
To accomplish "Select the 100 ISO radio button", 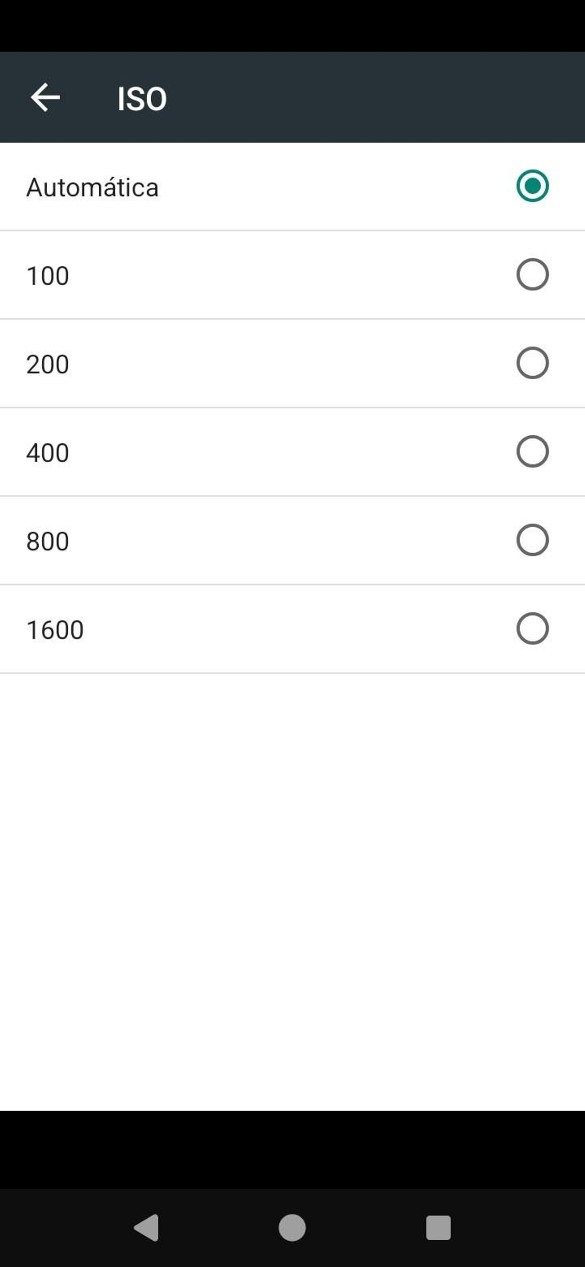I will click(x=532, y=274).
